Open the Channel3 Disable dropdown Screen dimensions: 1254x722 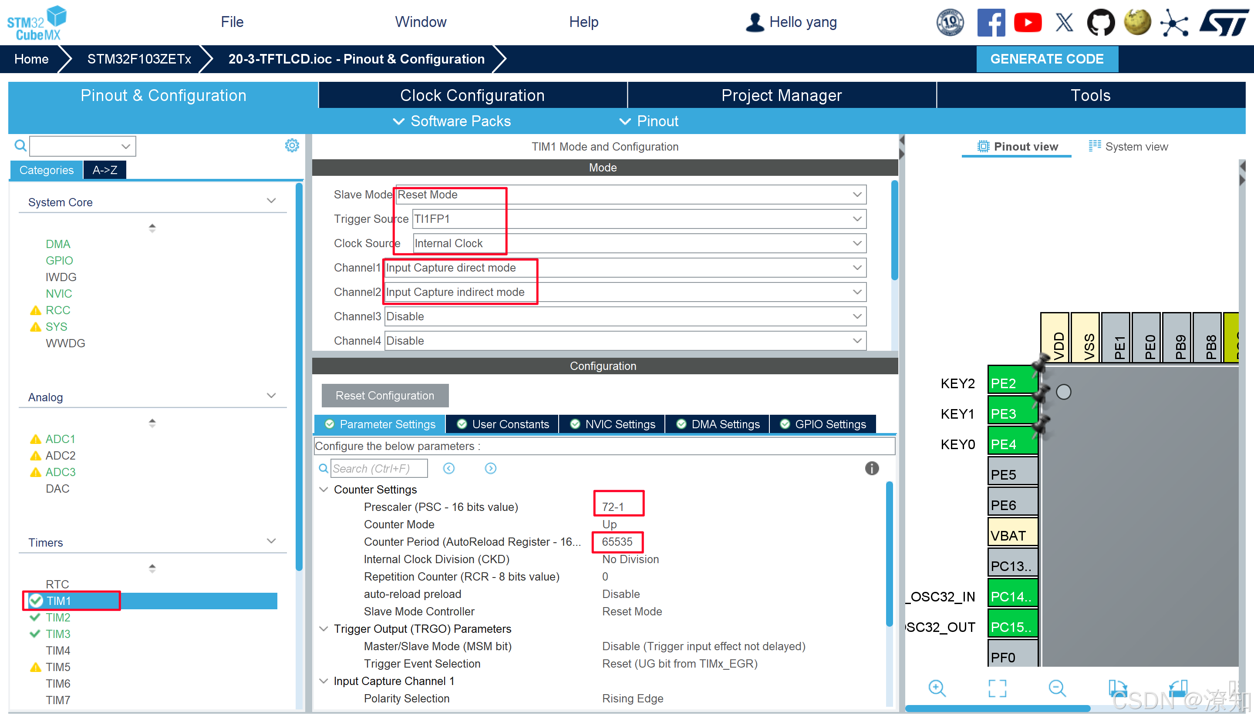click(625, 316)
